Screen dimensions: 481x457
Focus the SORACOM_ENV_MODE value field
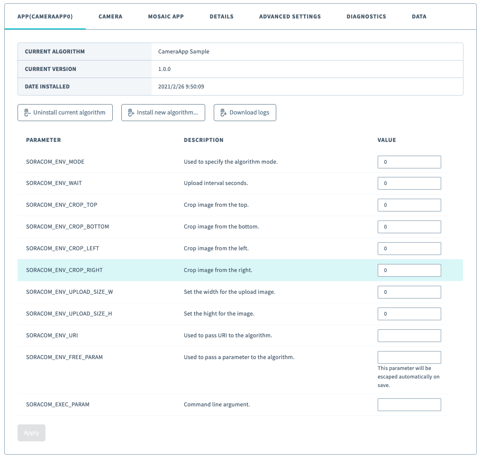(409, 162)
